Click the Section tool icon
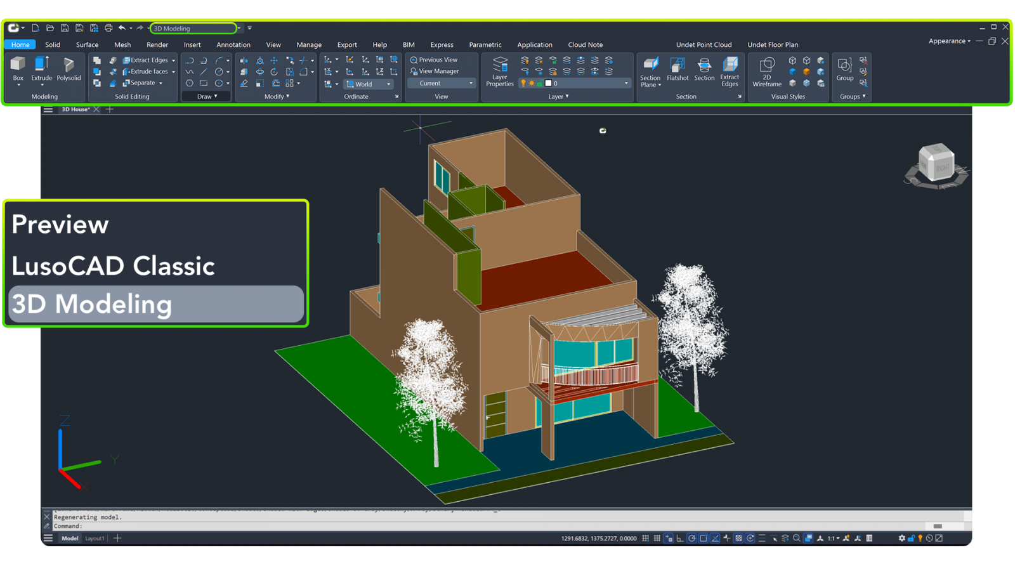This screenshot has width=1015, height=571. click(704, 69)
